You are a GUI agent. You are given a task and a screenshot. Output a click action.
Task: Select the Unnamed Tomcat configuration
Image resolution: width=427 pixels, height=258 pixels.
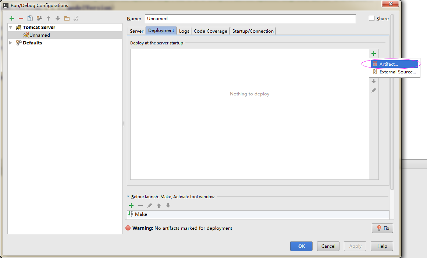[x=65, y=35]
